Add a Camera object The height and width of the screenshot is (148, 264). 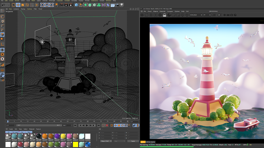click(117, 5)
